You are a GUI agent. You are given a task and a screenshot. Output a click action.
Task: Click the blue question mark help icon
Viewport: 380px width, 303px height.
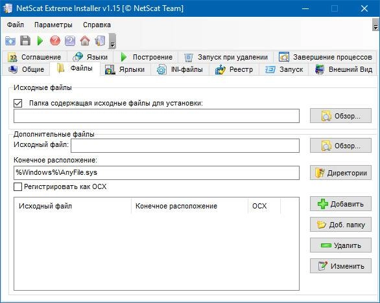coord(70,41)
